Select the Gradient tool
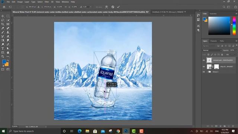The image size is (238, 134). [x=3, y=40]
